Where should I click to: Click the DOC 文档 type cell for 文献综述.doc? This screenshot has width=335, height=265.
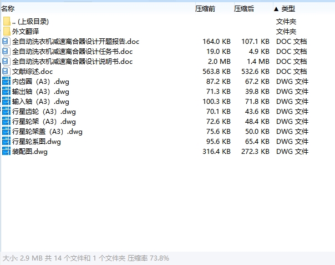[291, 72]
